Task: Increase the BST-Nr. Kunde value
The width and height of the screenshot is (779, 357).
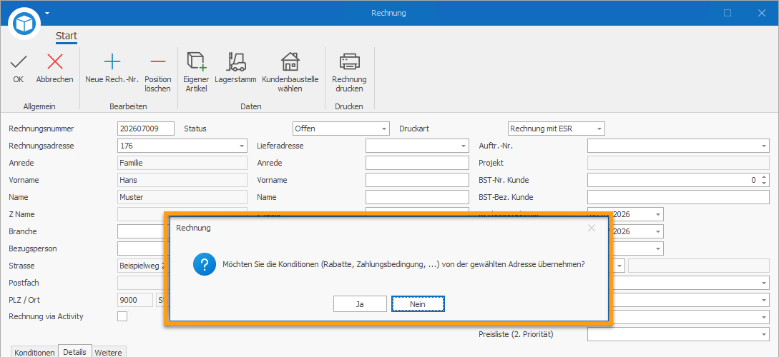Action: [x=764, y=176]
